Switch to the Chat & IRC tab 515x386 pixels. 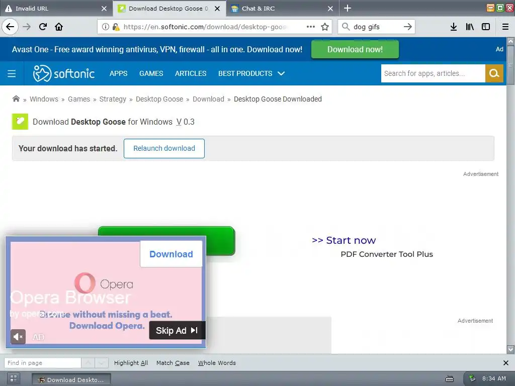tap(283, 9)
